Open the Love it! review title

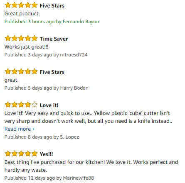pyautogui.click(x=49, y=105)
